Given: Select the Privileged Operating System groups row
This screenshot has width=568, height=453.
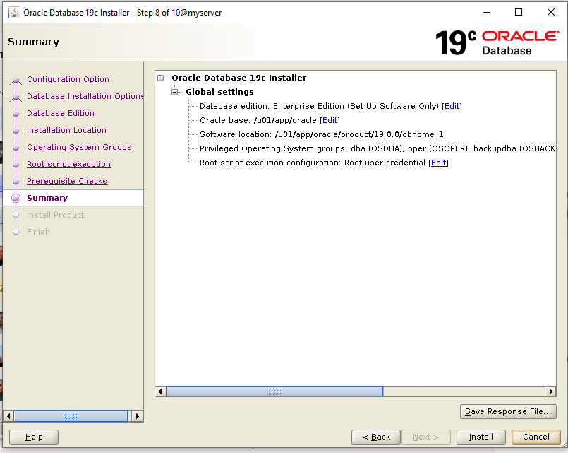Looking at the screenshot, I should coord(377,148).
